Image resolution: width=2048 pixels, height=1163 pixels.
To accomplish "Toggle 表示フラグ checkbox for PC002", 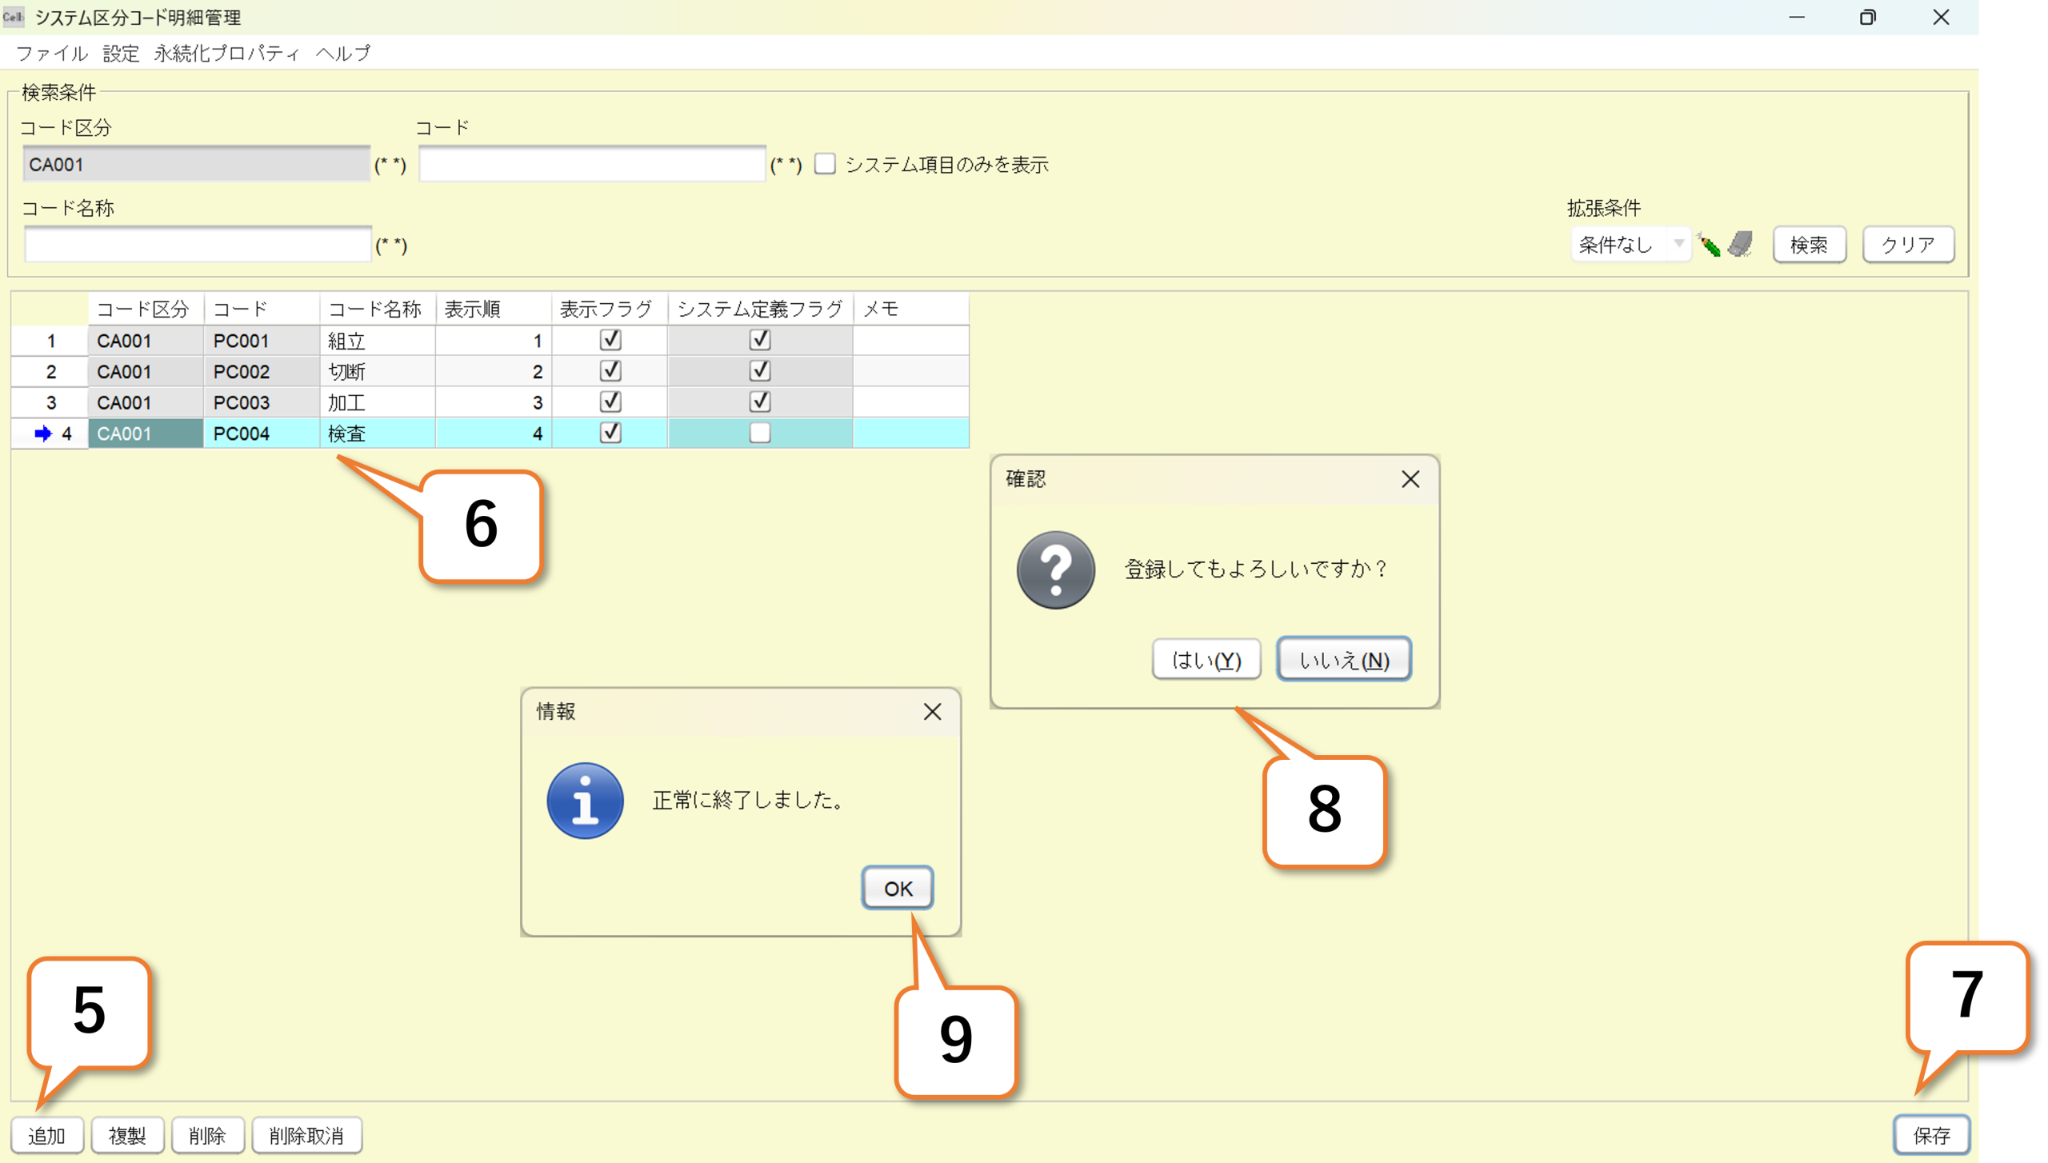I will pos(610,371).
